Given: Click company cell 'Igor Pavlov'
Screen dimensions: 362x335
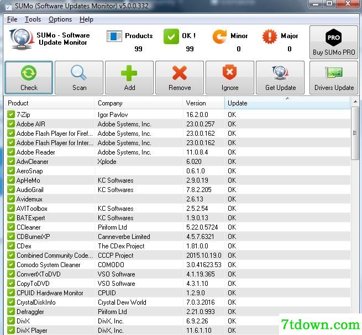Looking at the screenshot, I should click(x=113, y=115).
